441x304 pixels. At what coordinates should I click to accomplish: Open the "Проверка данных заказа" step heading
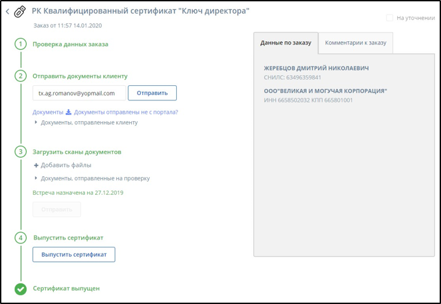coord(70,45)
